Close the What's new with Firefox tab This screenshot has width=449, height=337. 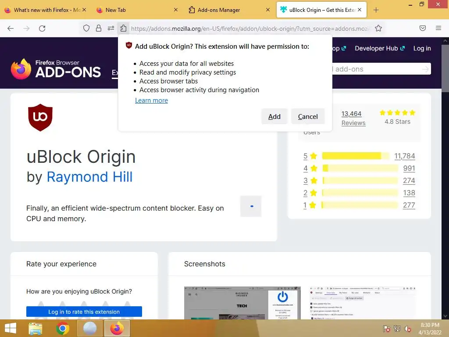click(84, 10)
